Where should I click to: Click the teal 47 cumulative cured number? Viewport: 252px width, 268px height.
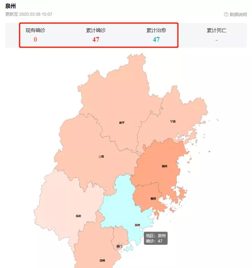(x=156, y=40)
